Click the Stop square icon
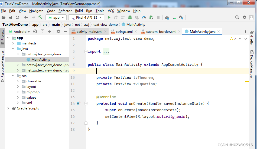Viewport: 257px width, 149px height. [x=158, y=17]
